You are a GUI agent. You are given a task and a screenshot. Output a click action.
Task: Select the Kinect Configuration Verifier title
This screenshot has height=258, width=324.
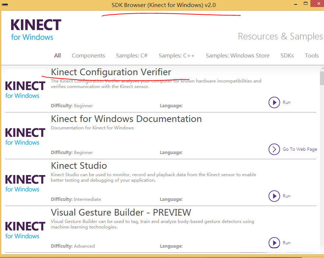(x=111, y=72)
